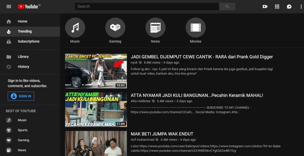Open the create video camera icon

point(265,7)
